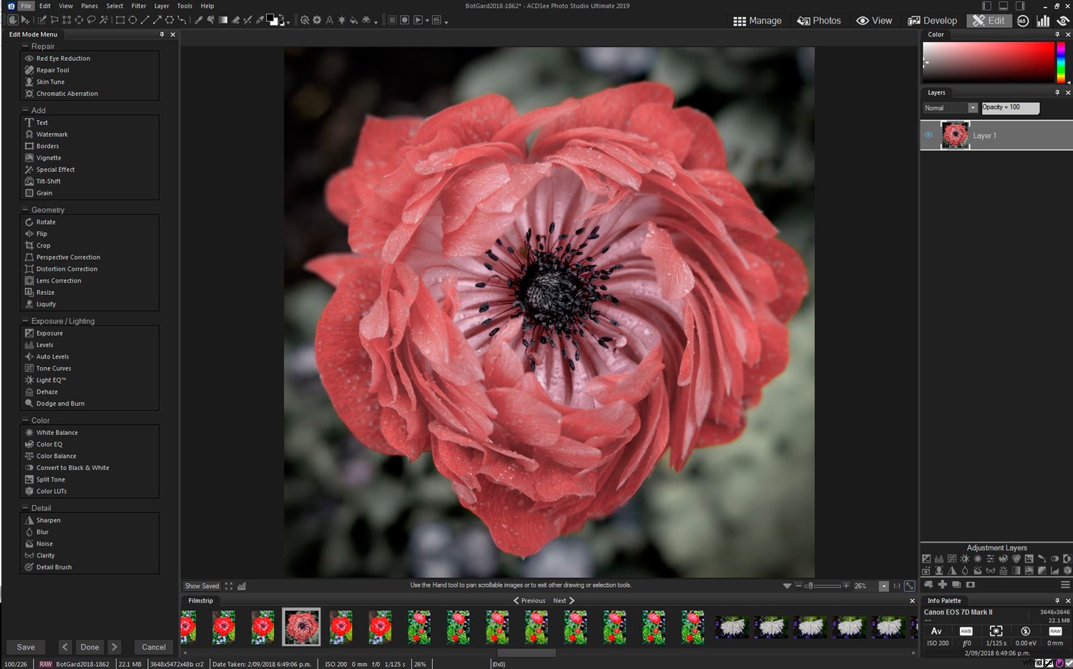Pick a color from the Color panel gradient
Image resolution: width=1073 pixels, height=669 pixels.
(x=987, y=63)
